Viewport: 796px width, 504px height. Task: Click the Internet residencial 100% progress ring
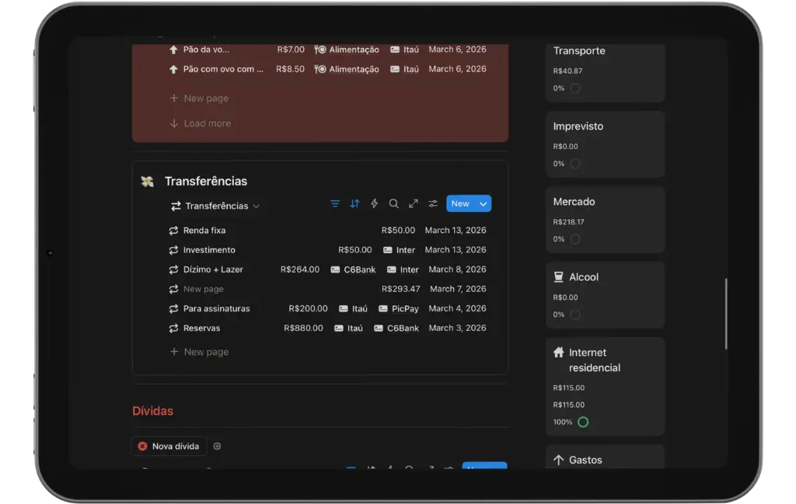click(583, 422)
